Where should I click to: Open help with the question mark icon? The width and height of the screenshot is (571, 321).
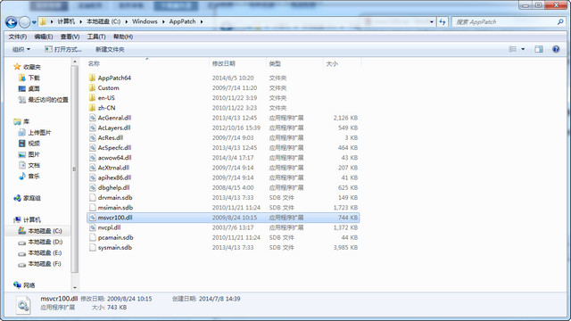(x=556, y=49)
